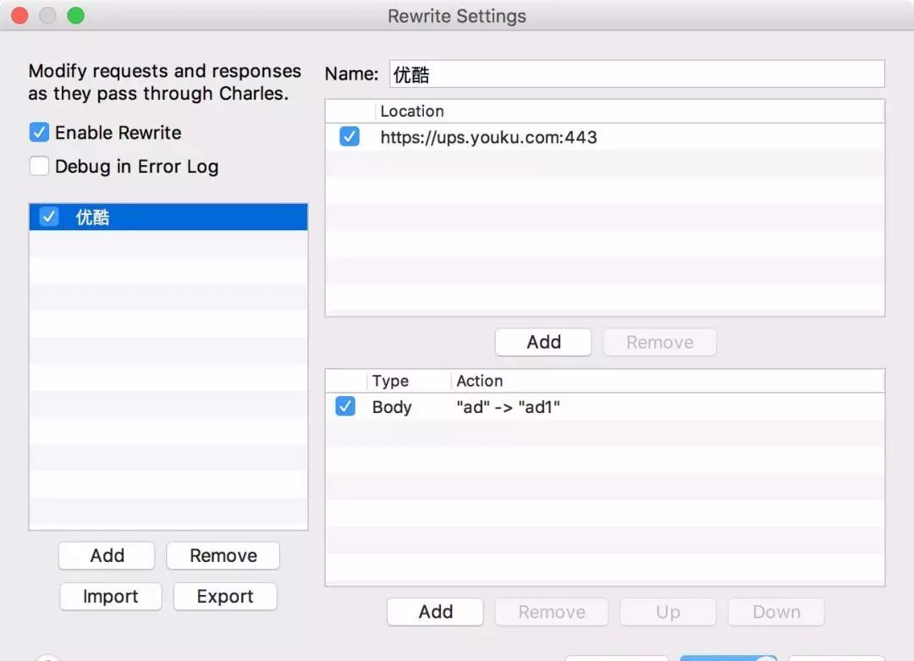Close the Rewrite Settings window
The image size is (914, 661).
[x=19, y=15]
